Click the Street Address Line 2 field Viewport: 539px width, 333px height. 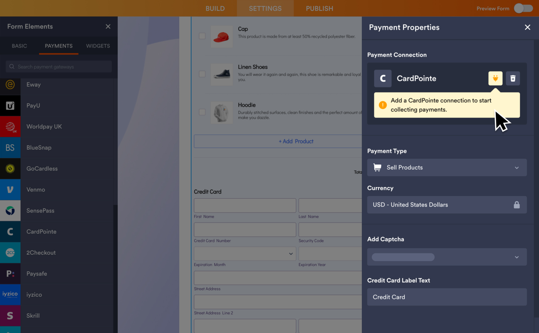point(278,302)
